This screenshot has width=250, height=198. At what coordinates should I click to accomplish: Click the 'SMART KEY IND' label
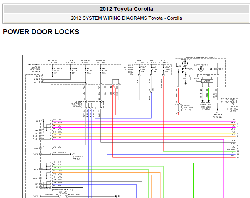[x=200, y=65]
